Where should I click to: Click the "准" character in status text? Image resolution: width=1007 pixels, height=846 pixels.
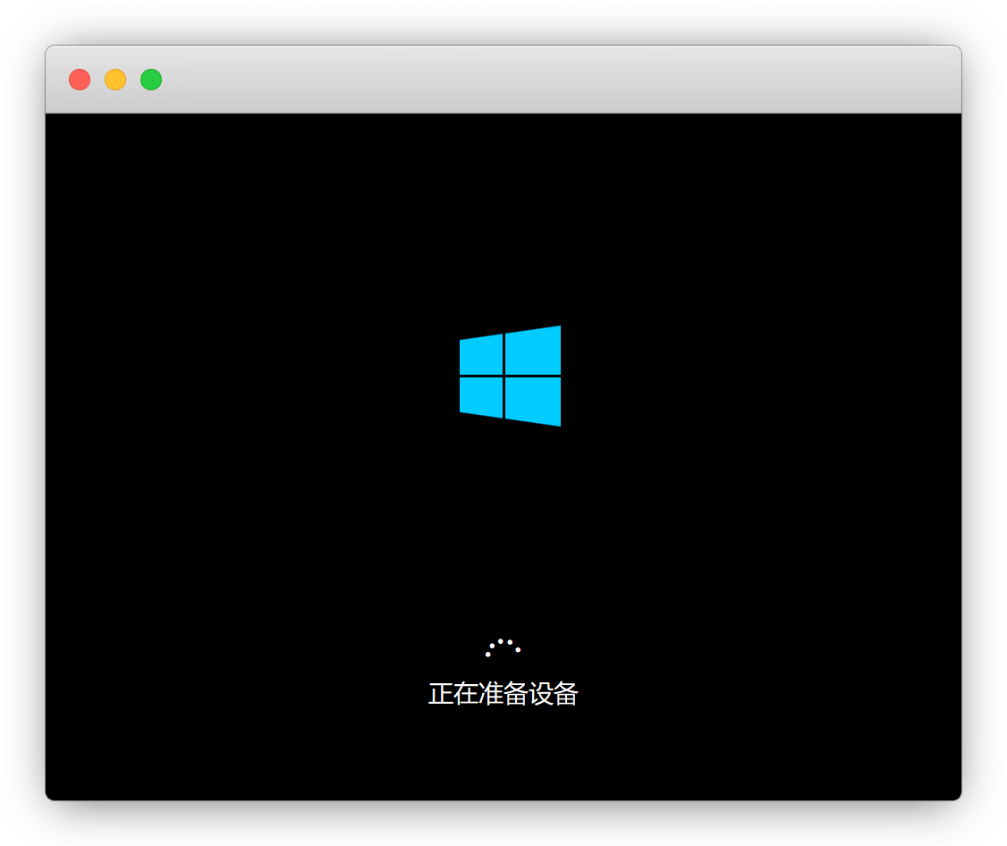click(x=491, y=694)
